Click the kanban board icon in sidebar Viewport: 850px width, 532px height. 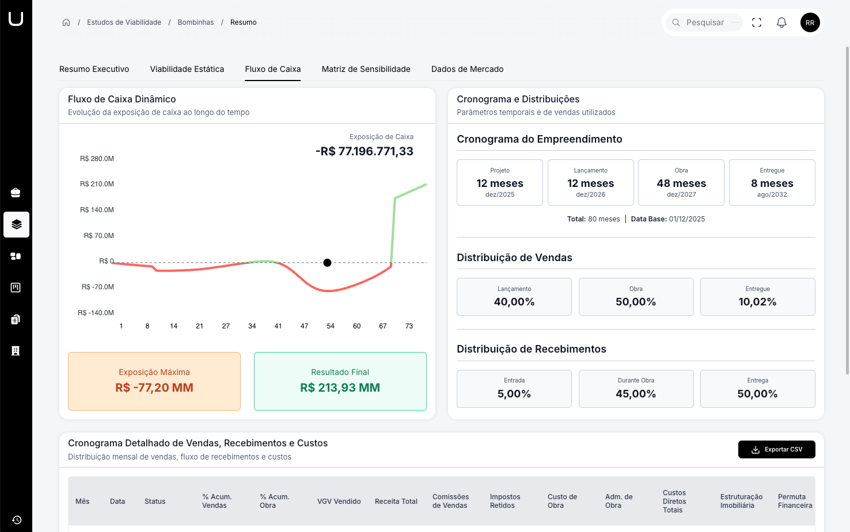(16, 288)
